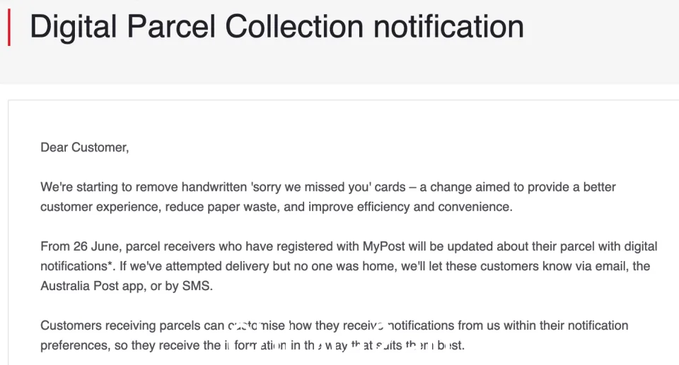Click the word 'MyPost' in the third paragraph
This screenshot has width=679, height=365.
tap(383, 246)
